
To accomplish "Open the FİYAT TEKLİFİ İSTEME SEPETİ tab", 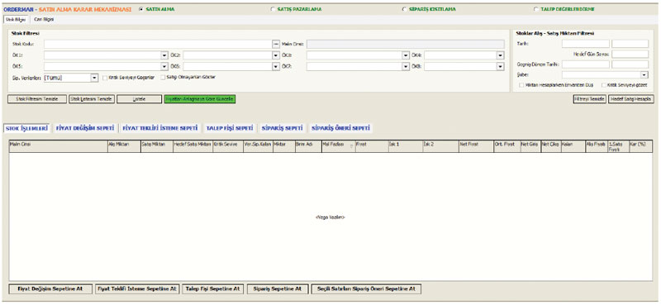I will point(159,128).
